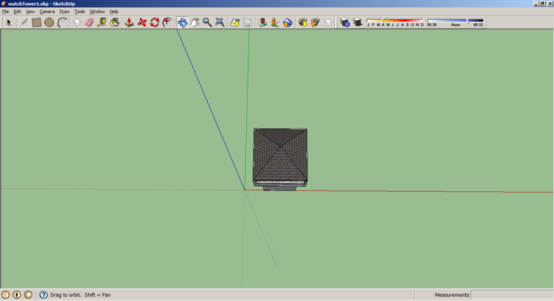Activate the Pan hand tool
The image size is (554, 301).
pyautogui.click(x=195, y=23)
